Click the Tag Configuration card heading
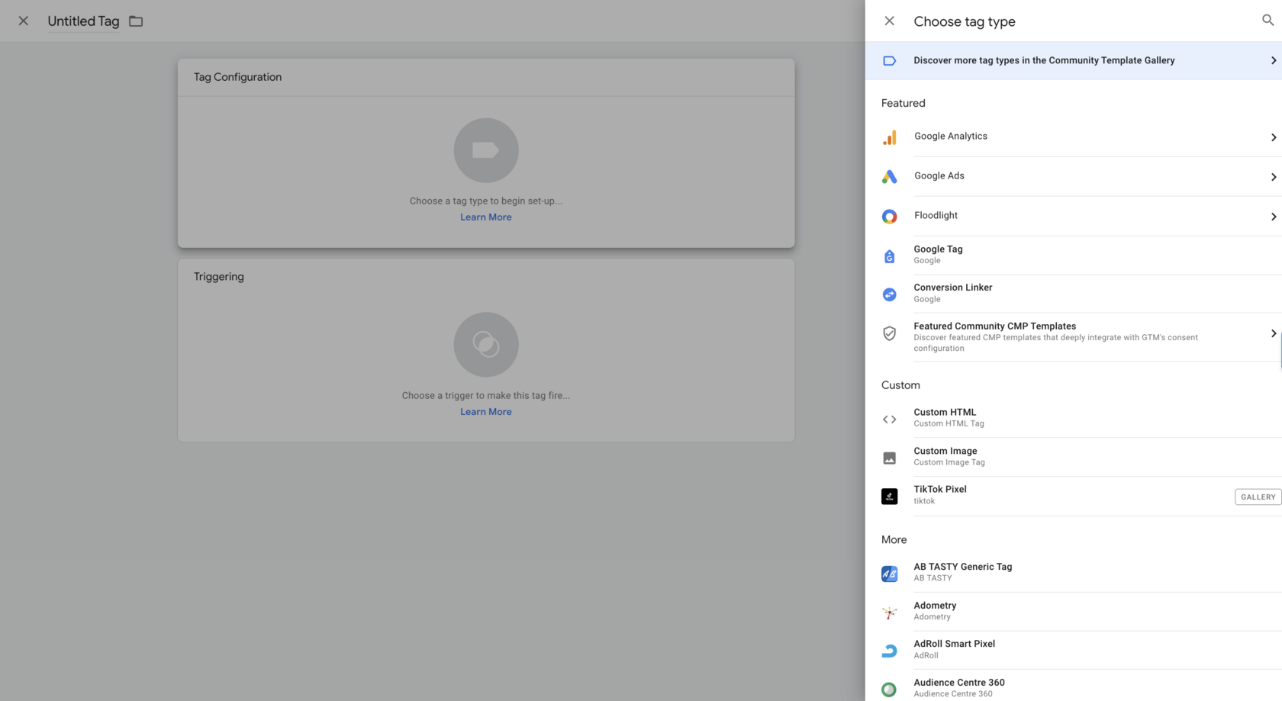 pyautogui.click(x=237, y=77)
